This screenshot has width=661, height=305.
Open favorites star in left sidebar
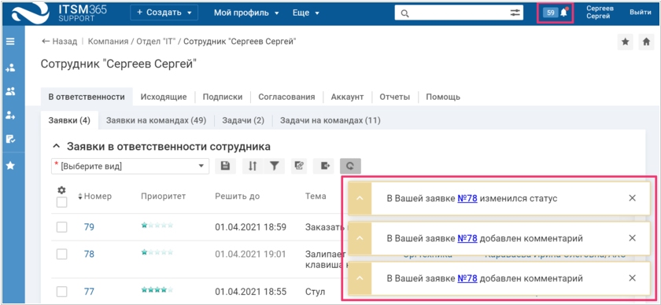pyautogui.click(x=10, y=166)
